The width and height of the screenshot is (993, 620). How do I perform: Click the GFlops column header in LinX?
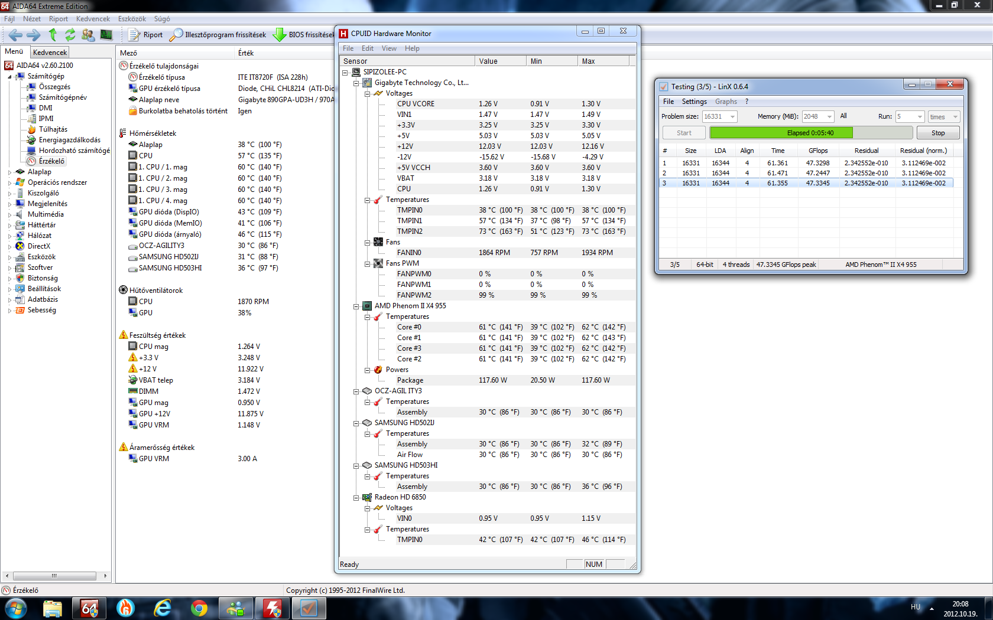(x=818, y=151)
